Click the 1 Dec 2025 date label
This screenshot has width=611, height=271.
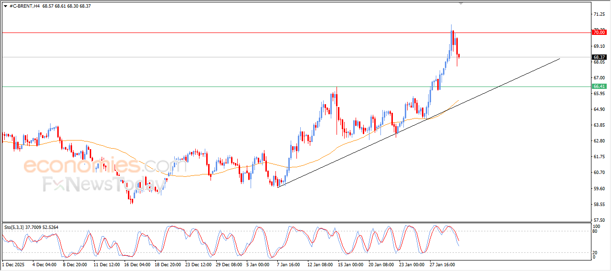point(13,264)
